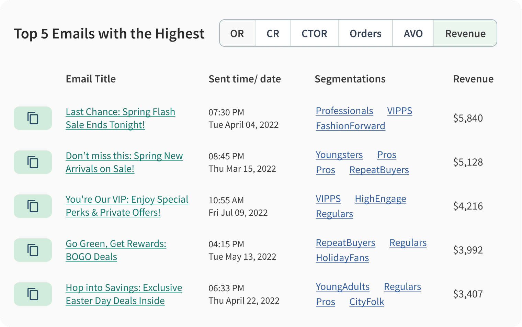
Task: Copy the Easter Day Deals email row
Action: 33,294
